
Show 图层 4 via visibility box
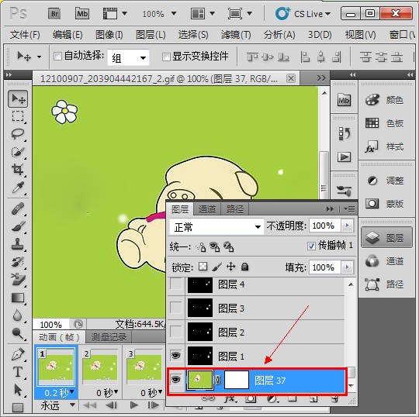(176, 284)
